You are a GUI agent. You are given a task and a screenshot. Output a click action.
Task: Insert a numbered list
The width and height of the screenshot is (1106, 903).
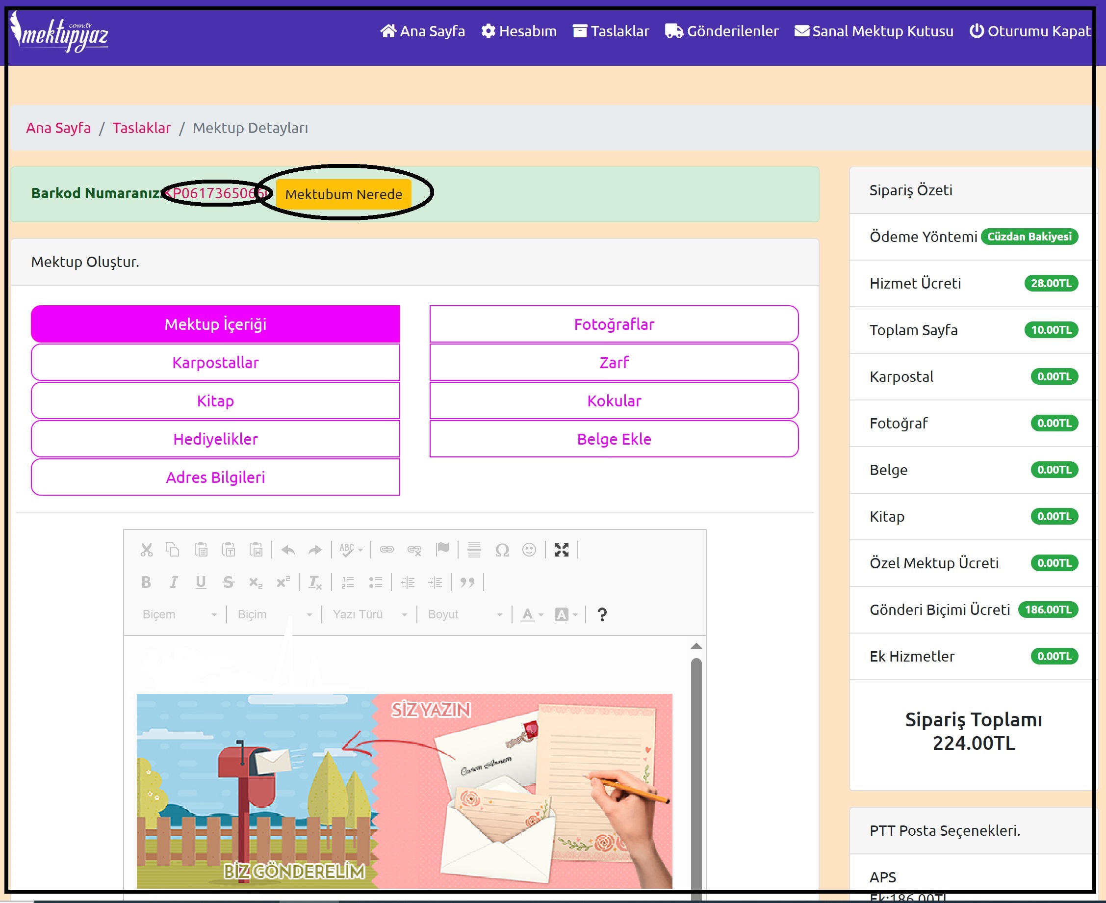(348, 583)
